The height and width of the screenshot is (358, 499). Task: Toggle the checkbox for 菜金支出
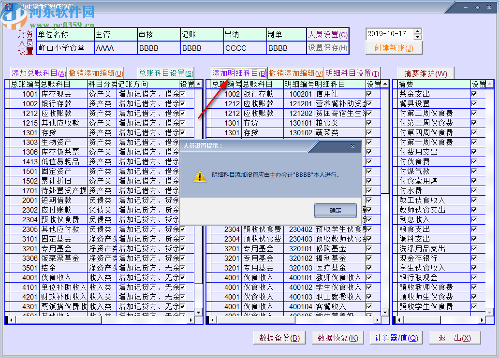point(474,94)
